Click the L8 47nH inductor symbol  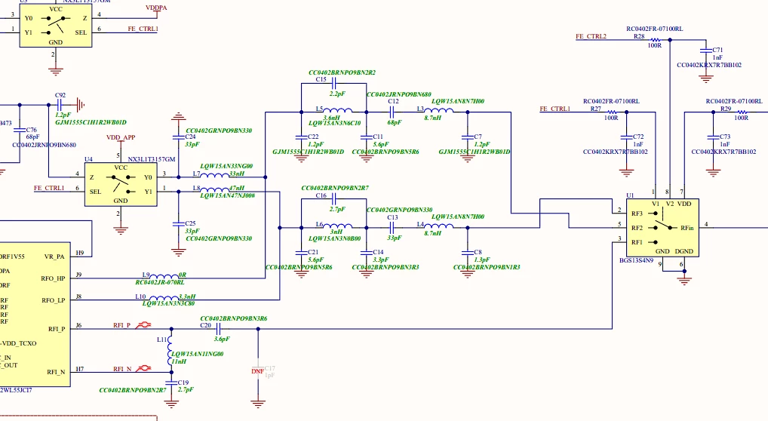click(x=214, y=189)
